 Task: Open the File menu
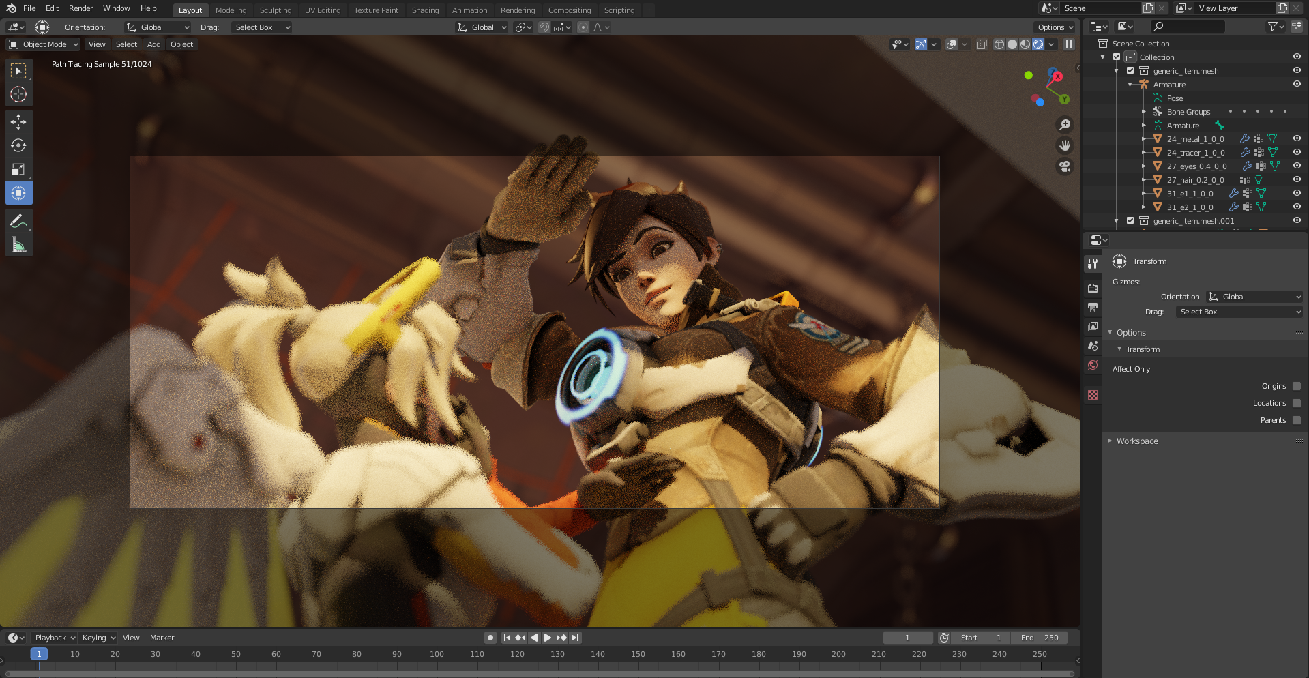[29, 8]
